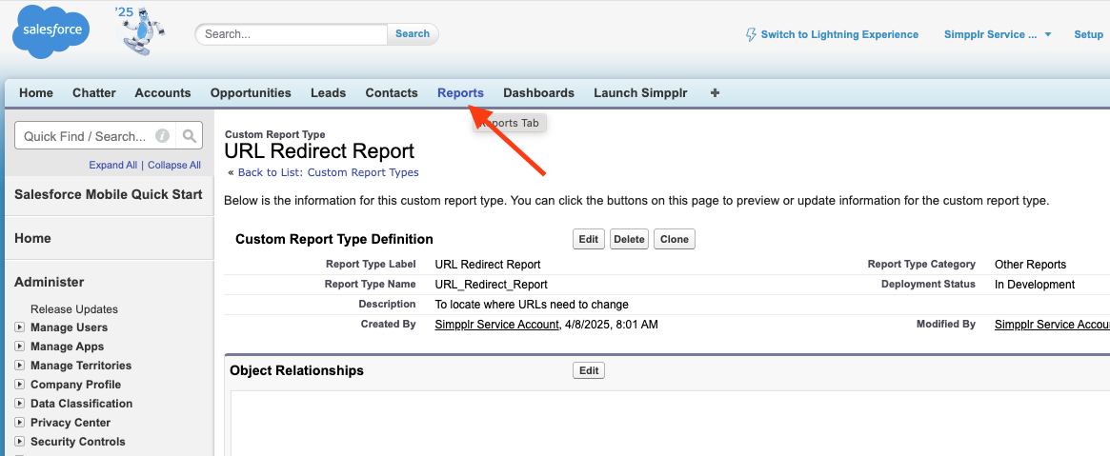Open the Setup link
This screenshot has height=456, width=1110.
pos(1089,34)
